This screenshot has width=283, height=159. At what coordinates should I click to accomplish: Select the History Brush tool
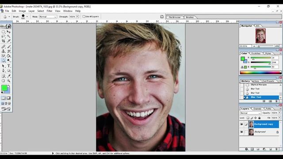point(9,51)
